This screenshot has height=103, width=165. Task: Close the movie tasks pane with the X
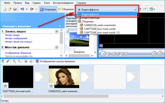click(60, 26)
